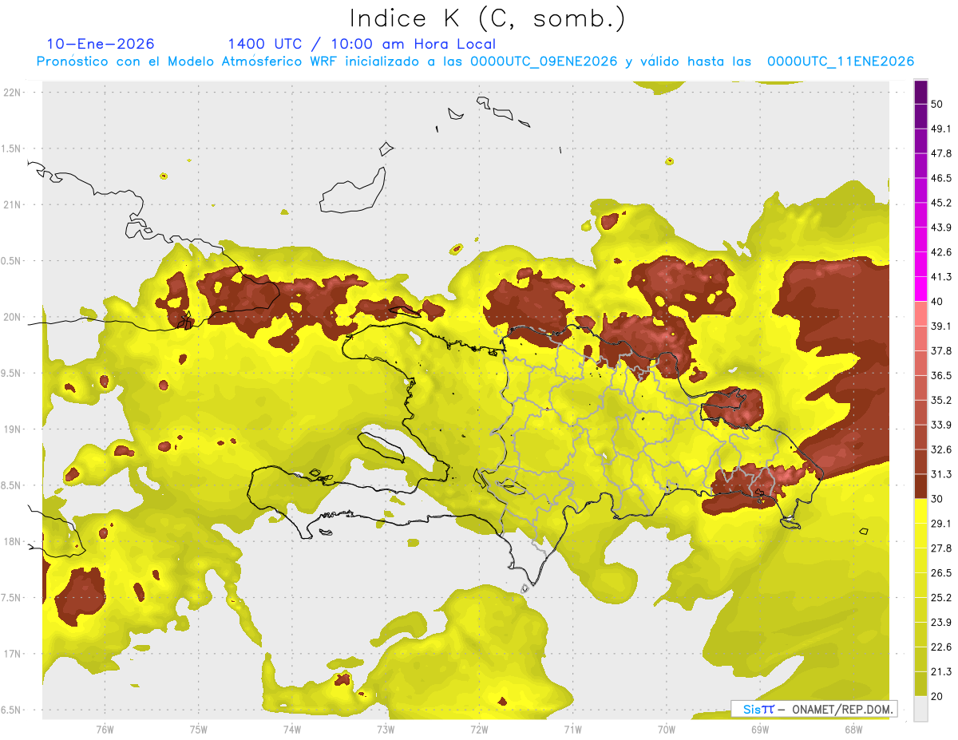The width and height of the screenshot is (958, 740).
Task: Click legend value "42.6"
Action: 941,252
